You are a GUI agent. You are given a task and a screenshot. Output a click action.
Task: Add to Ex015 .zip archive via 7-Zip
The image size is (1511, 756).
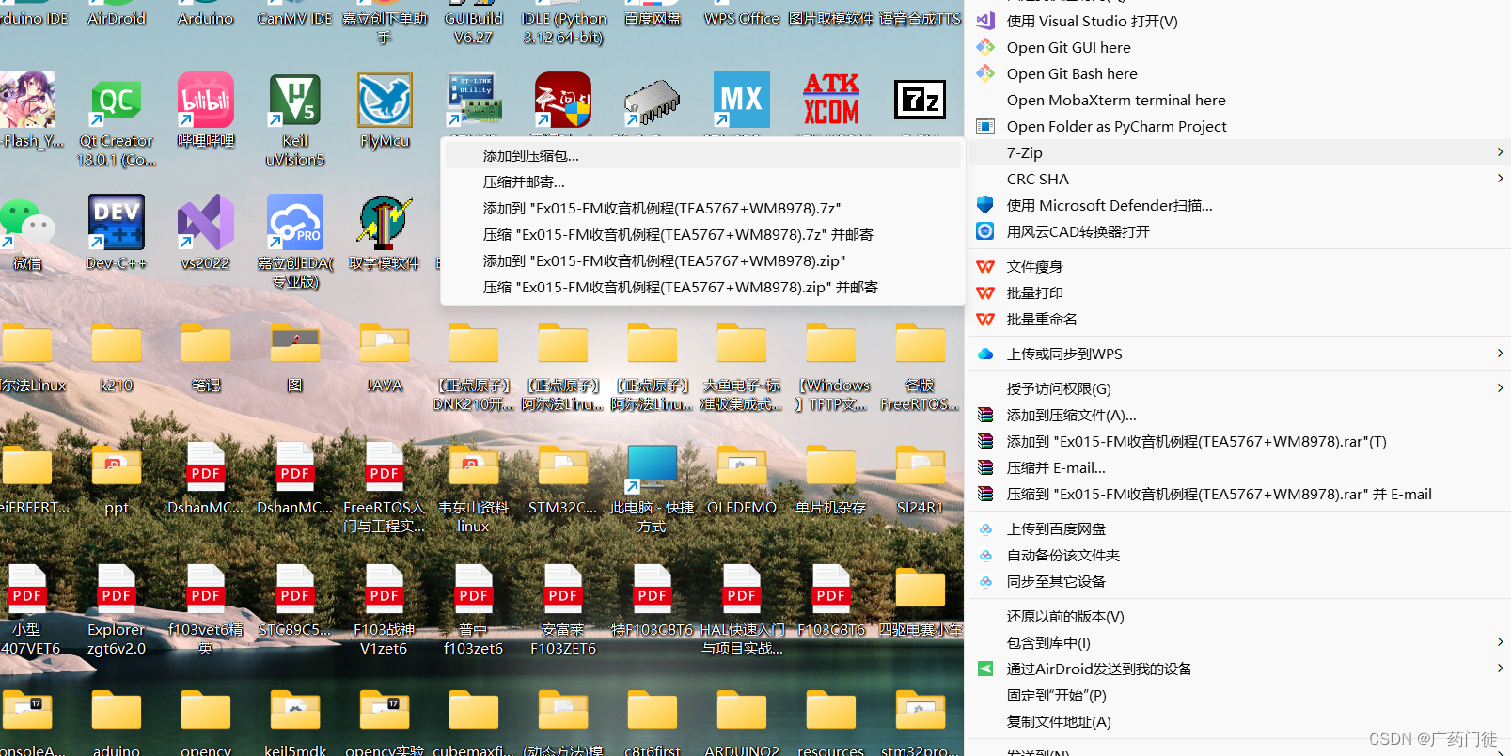702,261
